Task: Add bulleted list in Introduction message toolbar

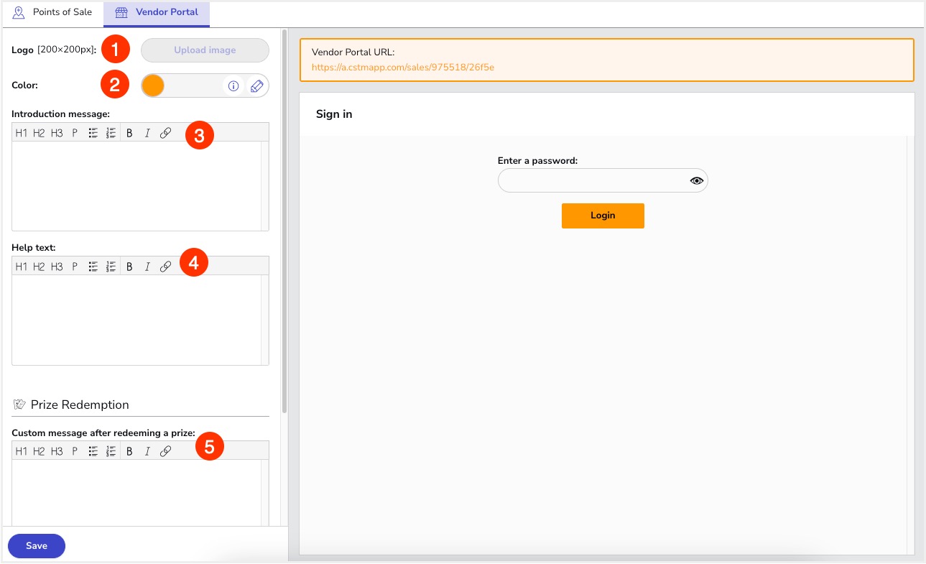Action: pyautogui.click(x=93, y=133)
